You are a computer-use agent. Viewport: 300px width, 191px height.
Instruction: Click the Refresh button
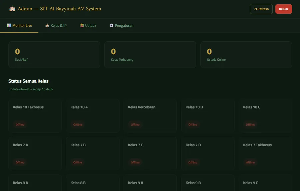pos(261,9)
